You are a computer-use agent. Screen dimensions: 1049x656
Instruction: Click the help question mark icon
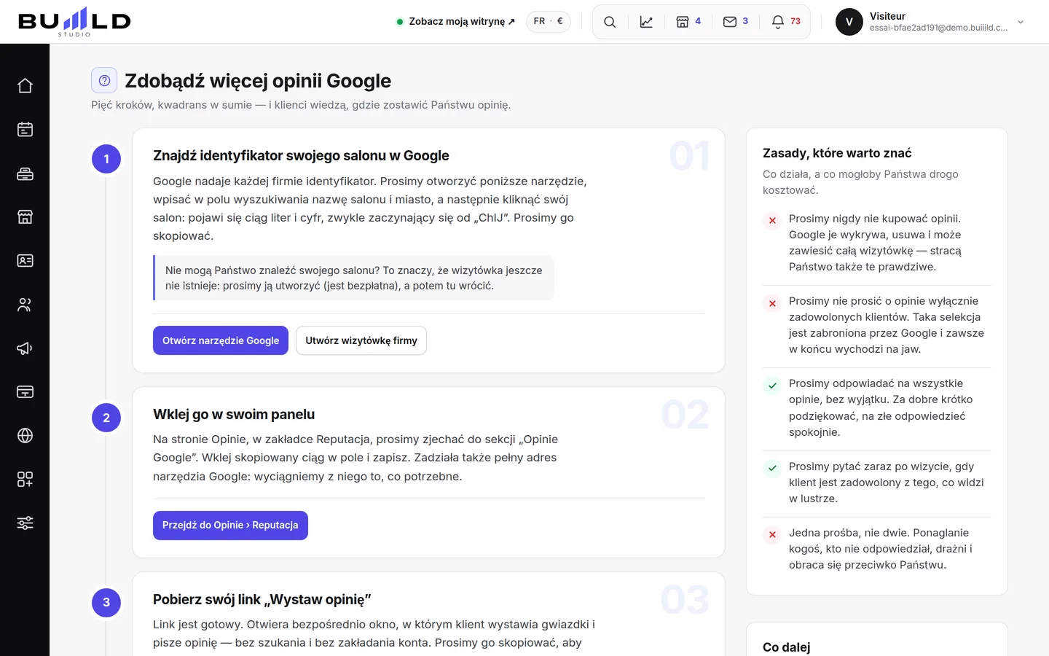tap(104, 80)
